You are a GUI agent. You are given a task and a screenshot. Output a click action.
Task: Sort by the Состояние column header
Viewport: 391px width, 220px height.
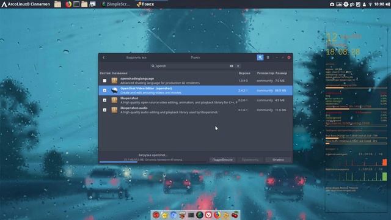click(x=105, y=73)
